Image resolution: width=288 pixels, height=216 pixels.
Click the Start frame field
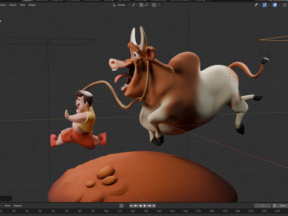(x=283, y=206)
